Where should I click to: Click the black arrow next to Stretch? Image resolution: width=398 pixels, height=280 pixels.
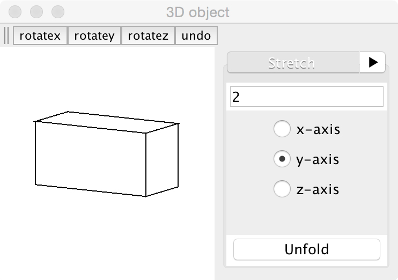(x=373, y=62)
